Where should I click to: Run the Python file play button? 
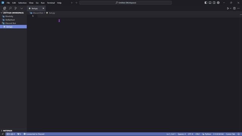click(x=228, y=8)
